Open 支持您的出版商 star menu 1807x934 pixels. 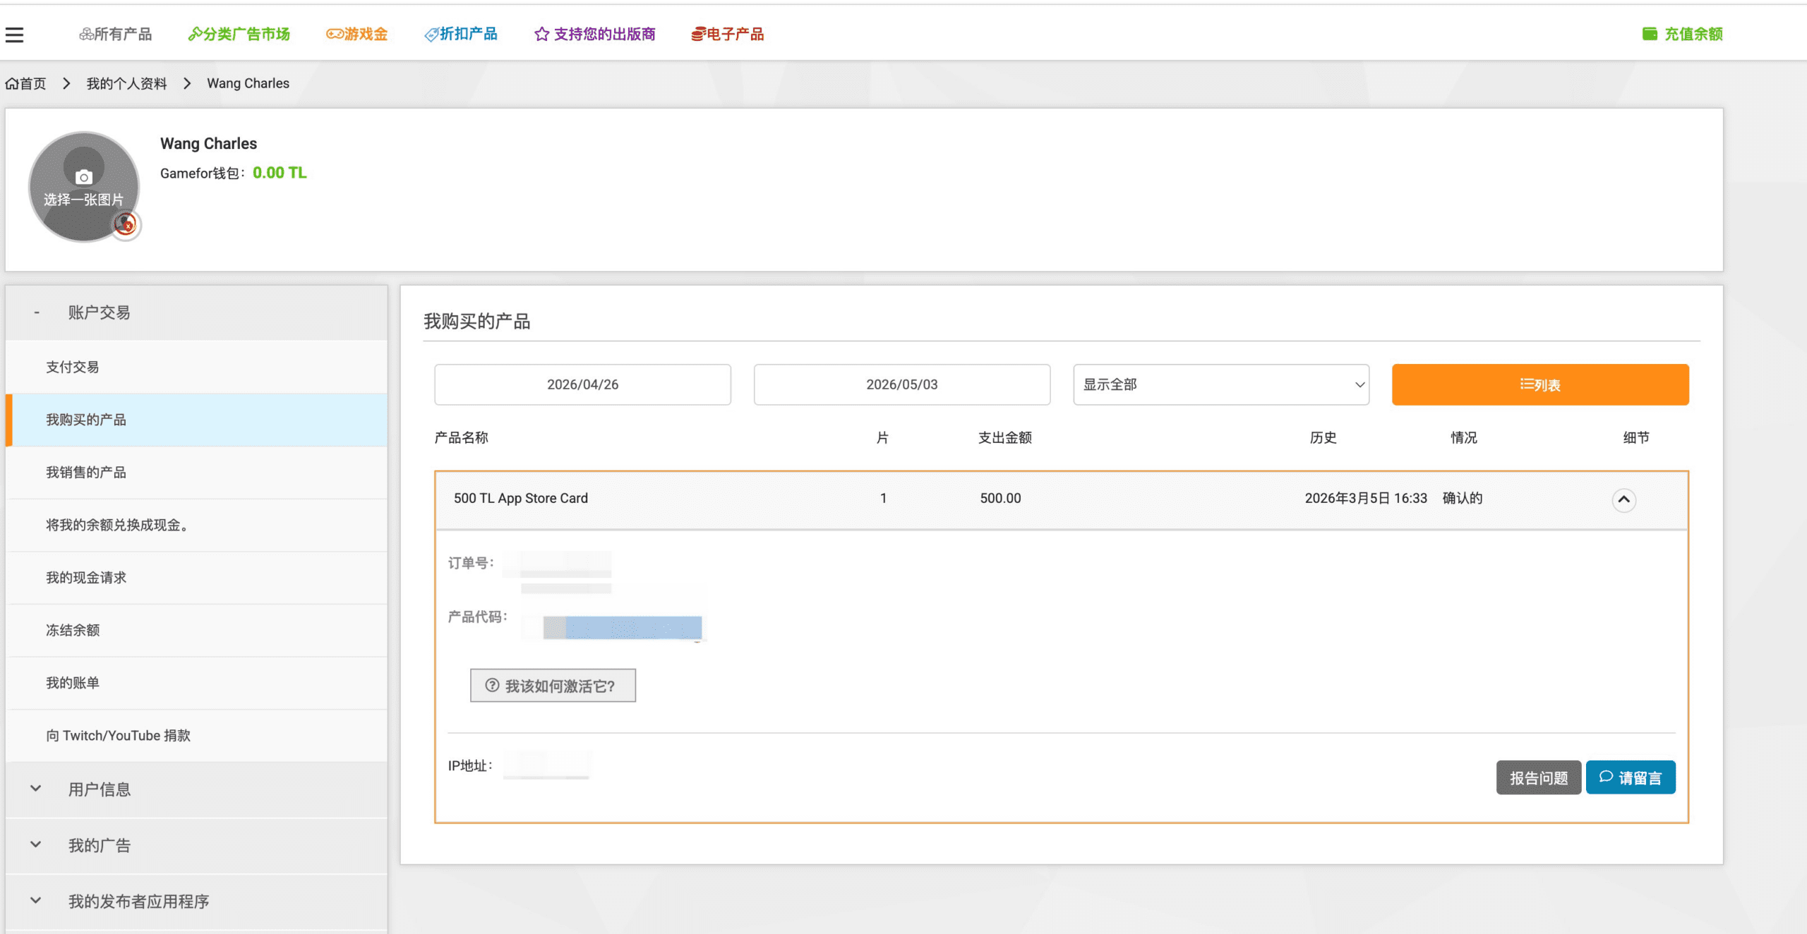[594, 34]
